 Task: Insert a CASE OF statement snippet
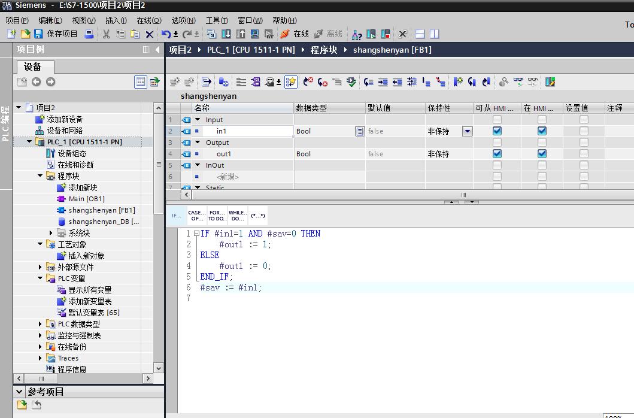196,216
